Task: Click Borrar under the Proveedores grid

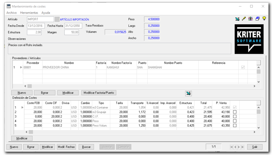Action: [x=45, y=93]
